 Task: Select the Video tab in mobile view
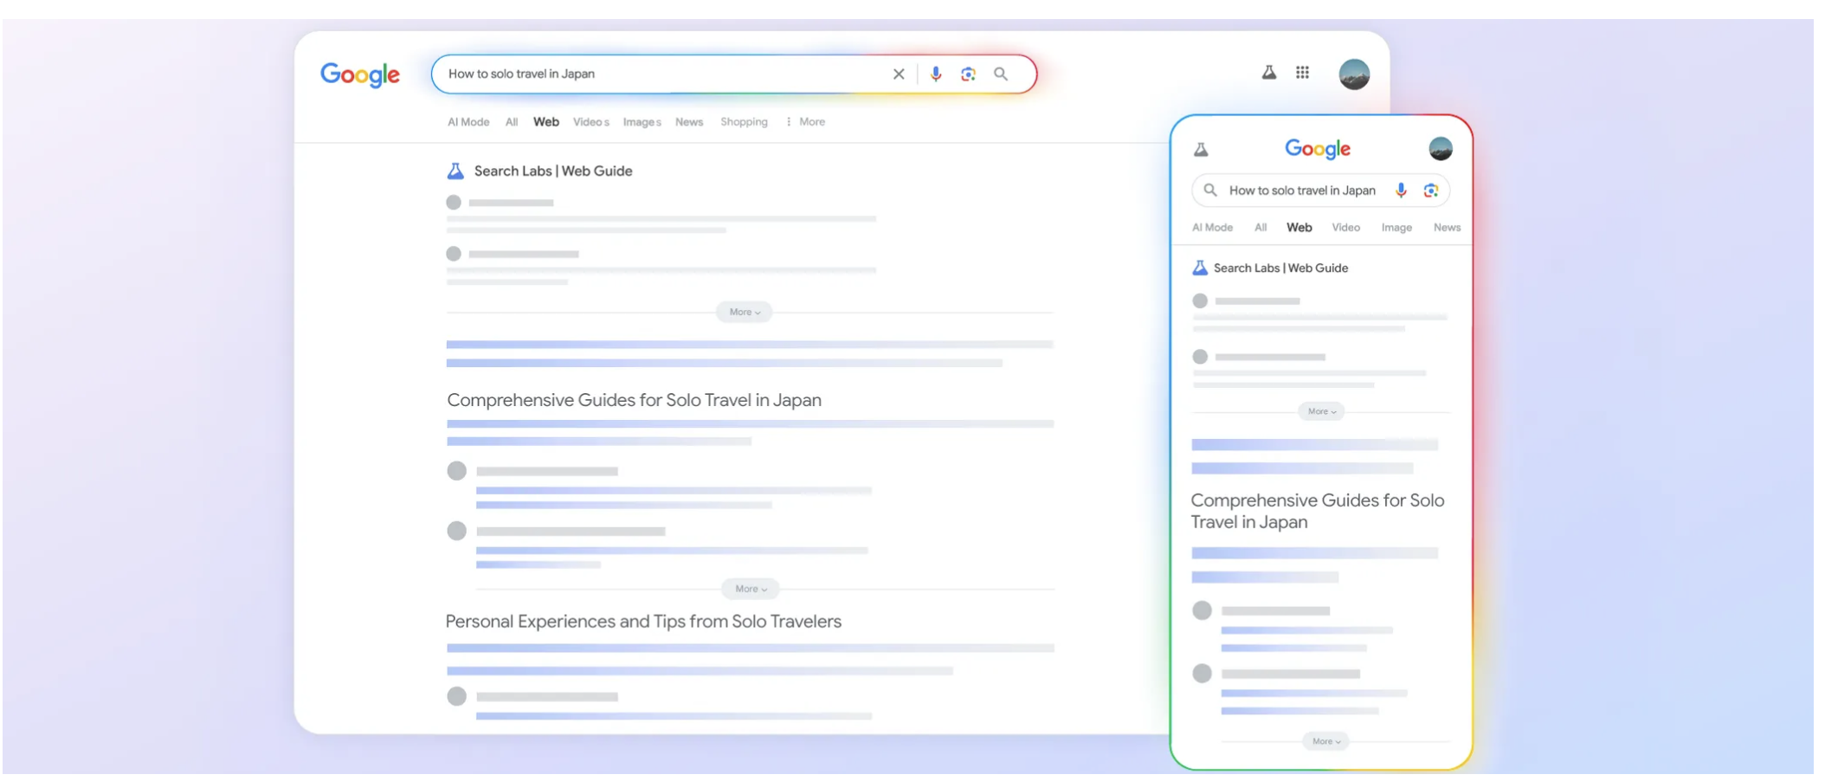coord(1345,227)
